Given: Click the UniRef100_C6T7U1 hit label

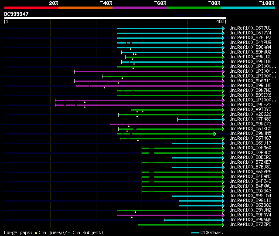Looking at the screenshot, I should 250,28.
